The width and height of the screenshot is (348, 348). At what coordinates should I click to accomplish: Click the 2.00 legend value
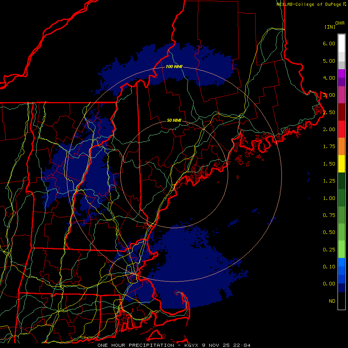(x=329, y=130)
